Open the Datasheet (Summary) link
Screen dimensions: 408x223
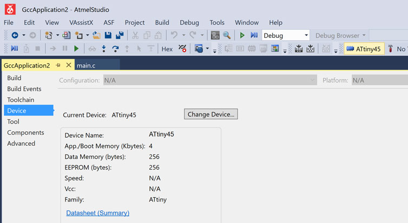pyautogui.click(x=97, y=213)
